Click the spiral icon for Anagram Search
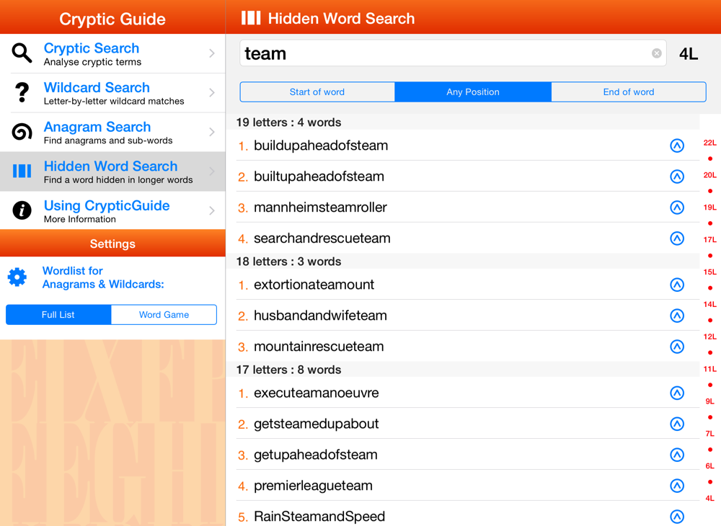Viewport: 721px width, 526px height. [22, 132]
